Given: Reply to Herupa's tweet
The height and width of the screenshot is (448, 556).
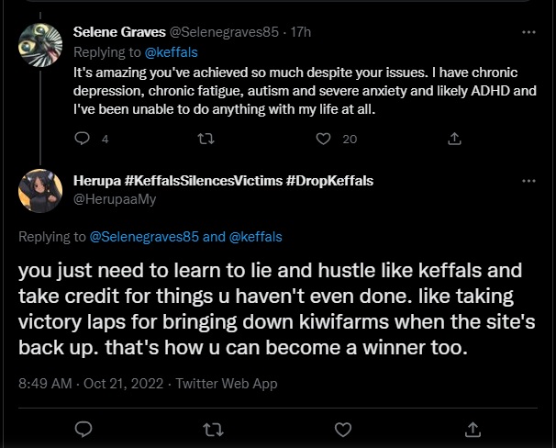Looking at the screenshot, I should 83,429.
